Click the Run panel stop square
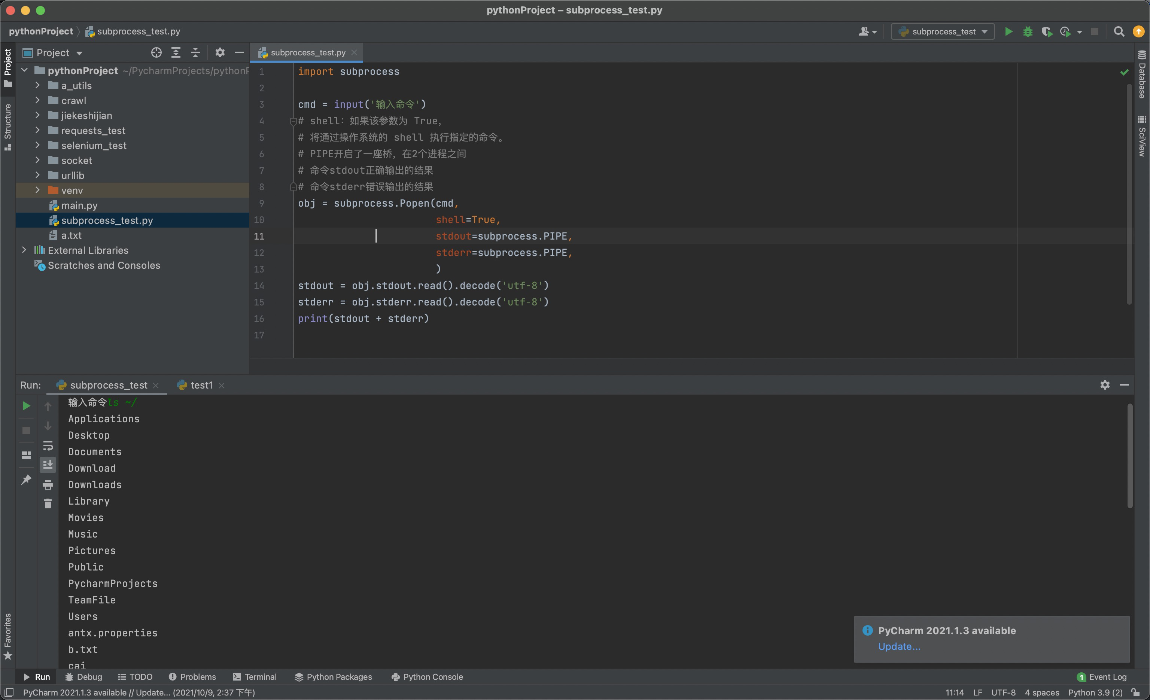 26,430
